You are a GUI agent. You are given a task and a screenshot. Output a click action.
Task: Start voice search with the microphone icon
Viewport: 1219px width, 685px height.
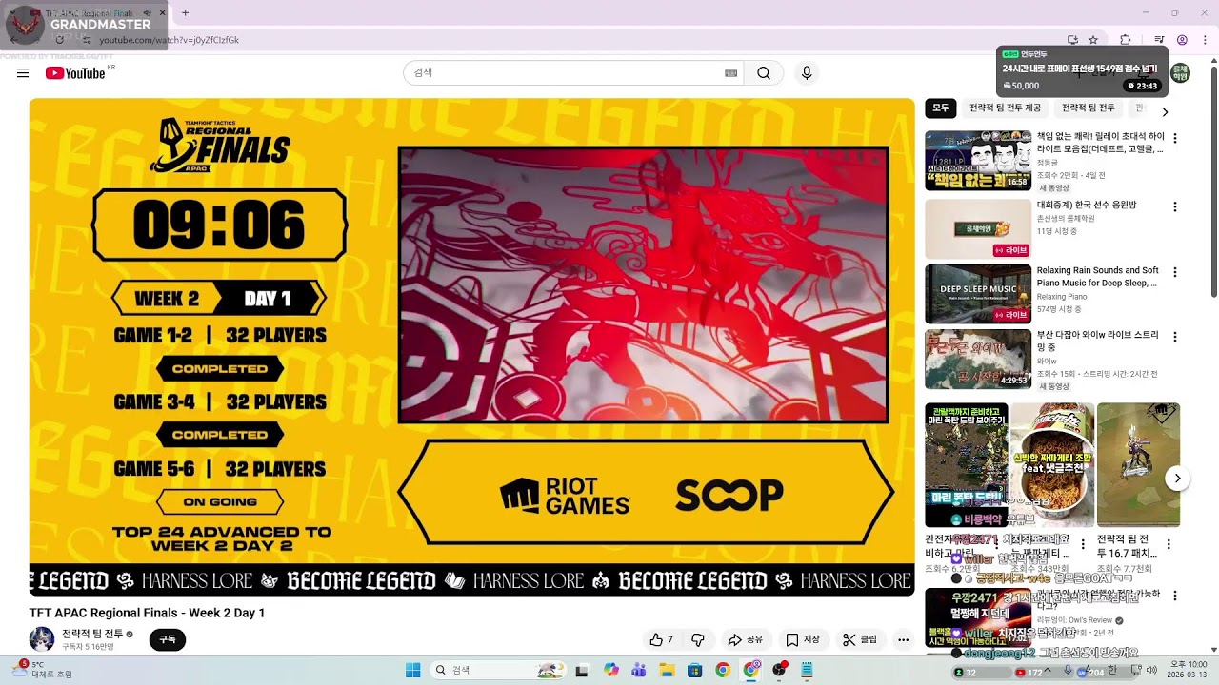(807, 73)
